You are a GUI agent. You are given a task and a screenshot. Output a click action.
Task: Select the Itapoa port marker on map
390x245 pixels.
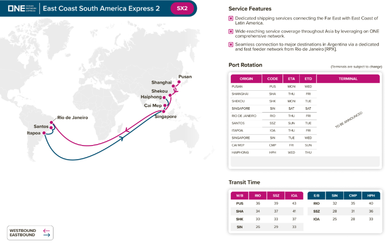coord(44,132)
